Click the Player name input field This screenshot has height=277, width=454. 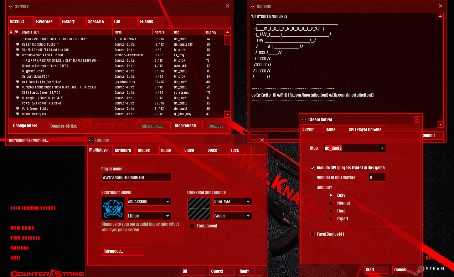136,177
